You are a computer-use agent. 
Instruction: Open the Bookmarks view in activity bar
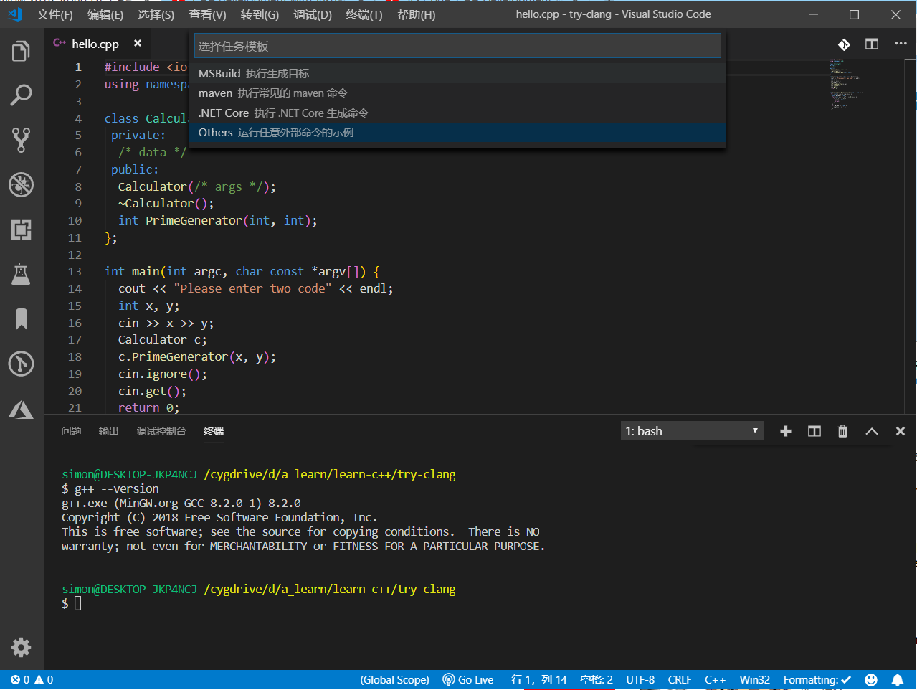pyautogui.click(x=21, y=319)
